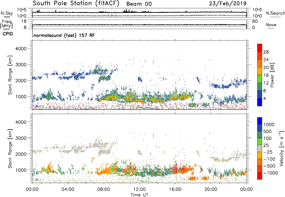Click the yellow 16–20 dB Power colorbar segment

[260, 71]
